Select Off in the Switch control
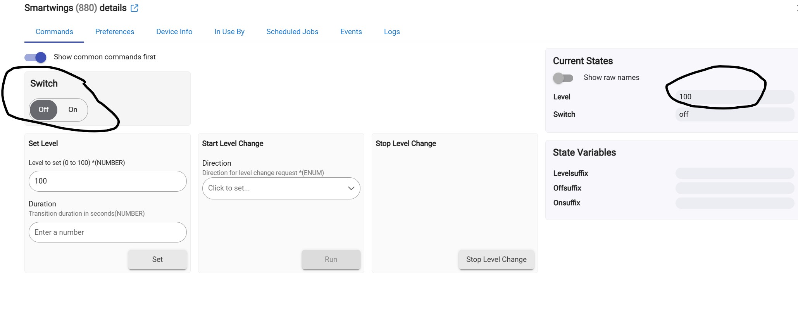The width and height of the screenshot is (798, 310). click(x=43, y=110)
